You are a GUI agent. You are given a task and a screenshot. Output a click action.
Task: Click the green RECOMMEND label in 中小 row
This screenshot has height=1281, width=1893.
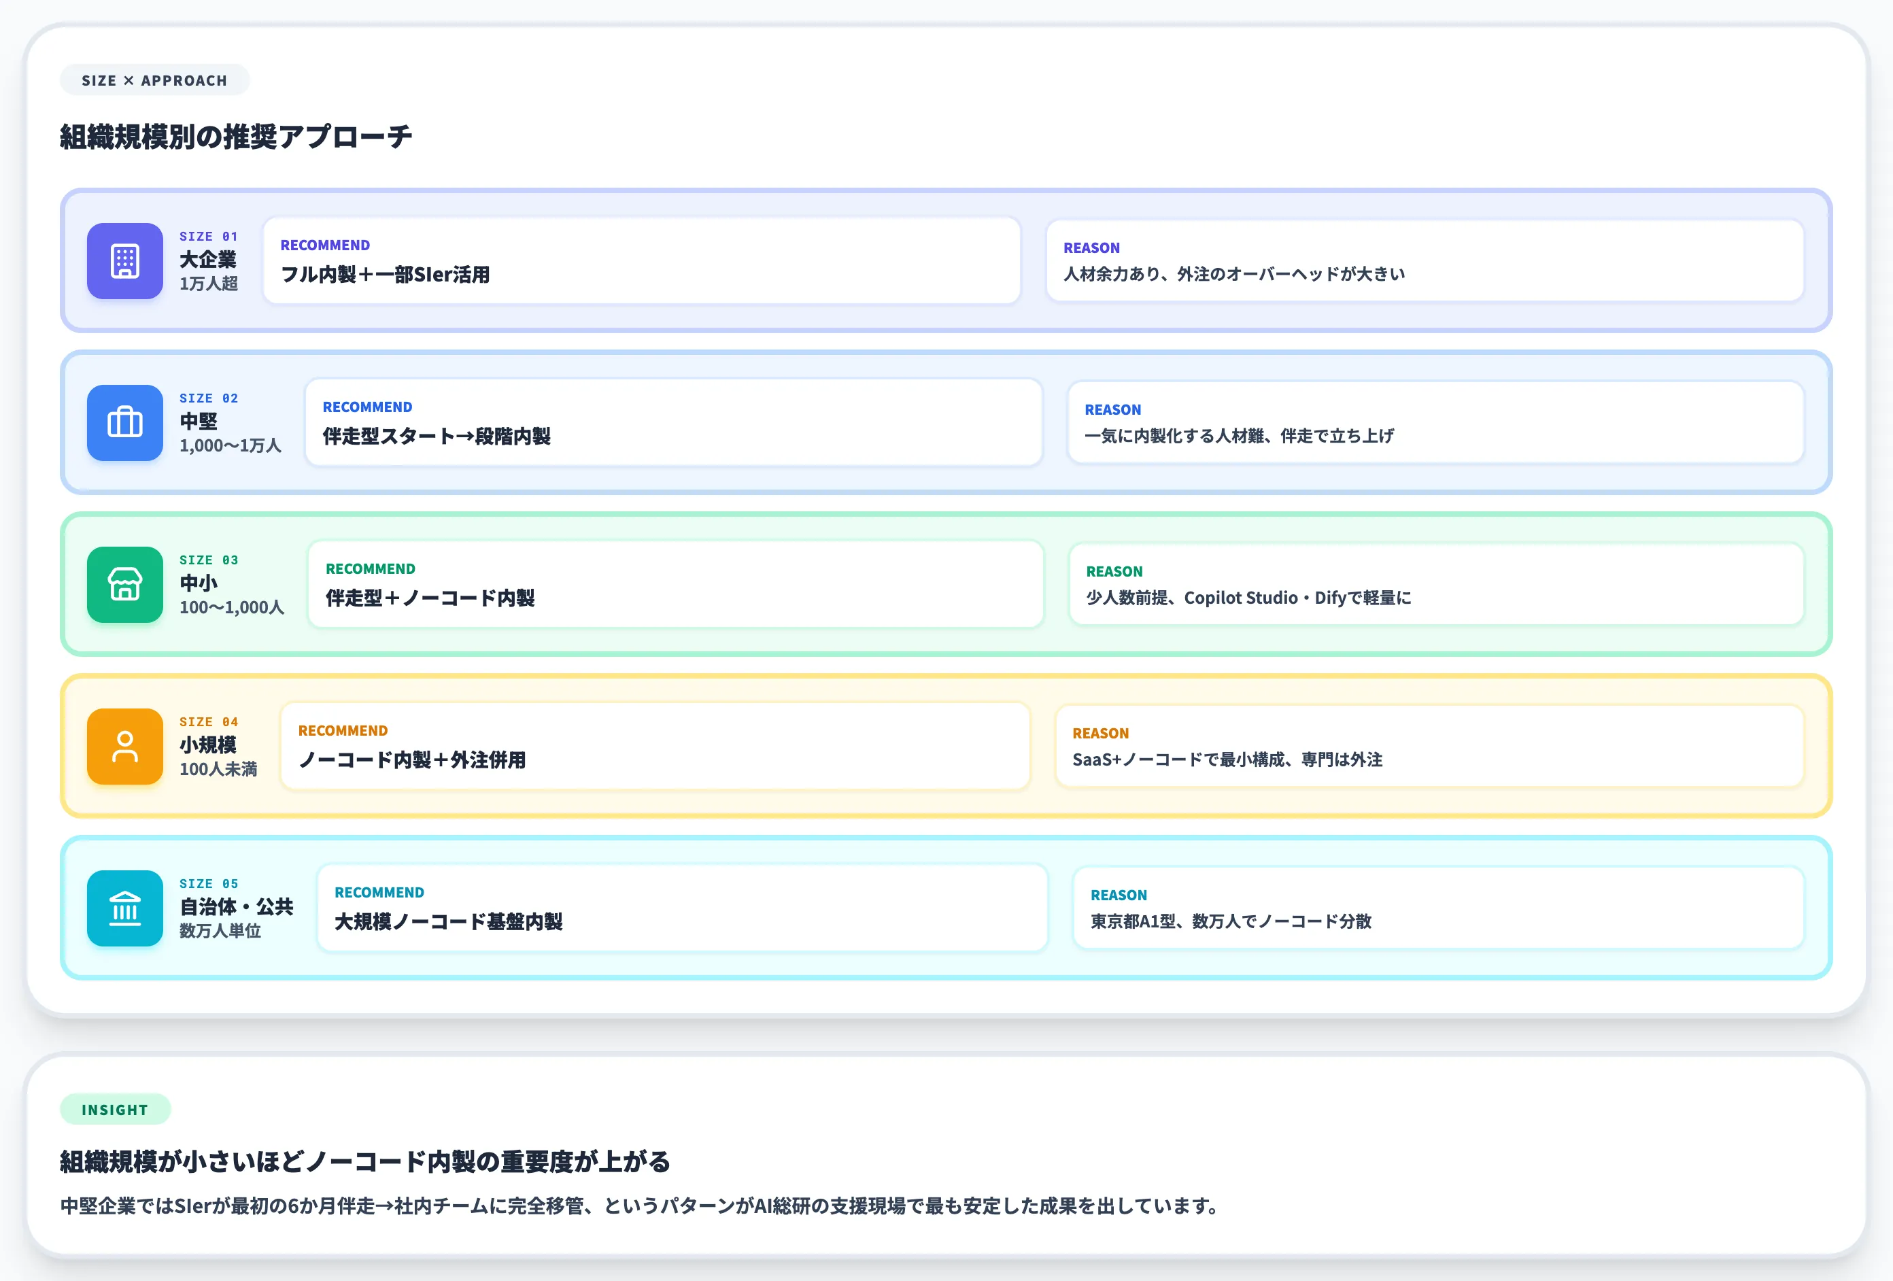(x=371, y=569)
